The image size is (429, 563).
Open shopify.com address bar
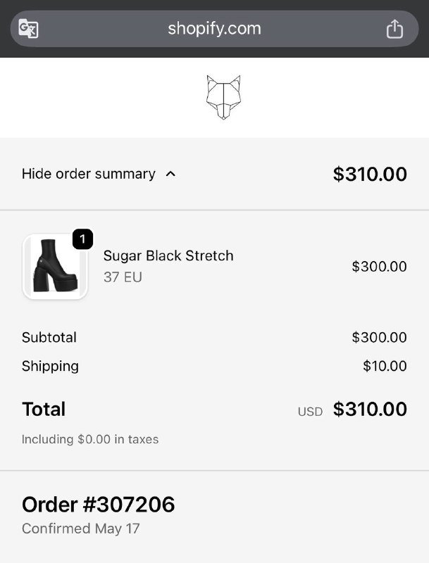pos(214,28)
